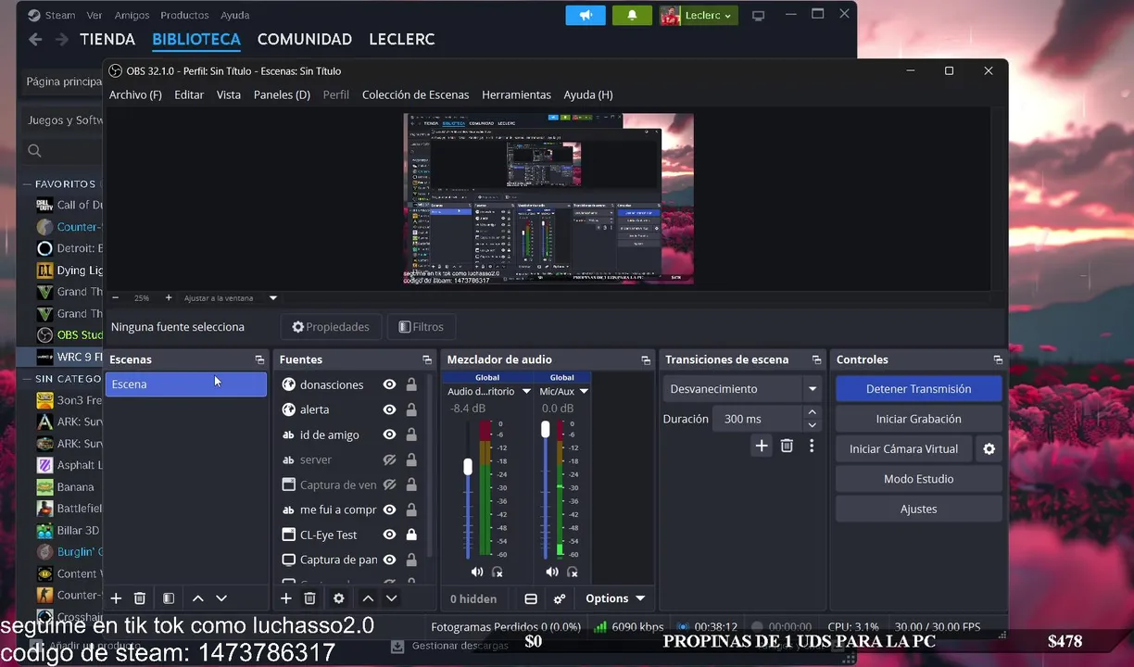Adjust the Audio del escritorio volume fader
1134x667 pixels.
pos(468,466)
